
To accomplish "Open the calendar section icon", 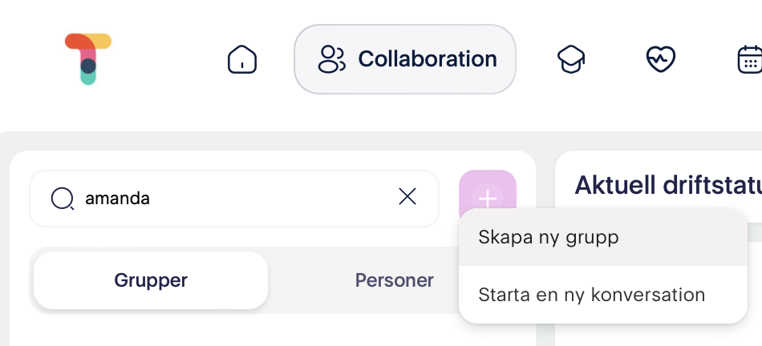I will point(750,59).
